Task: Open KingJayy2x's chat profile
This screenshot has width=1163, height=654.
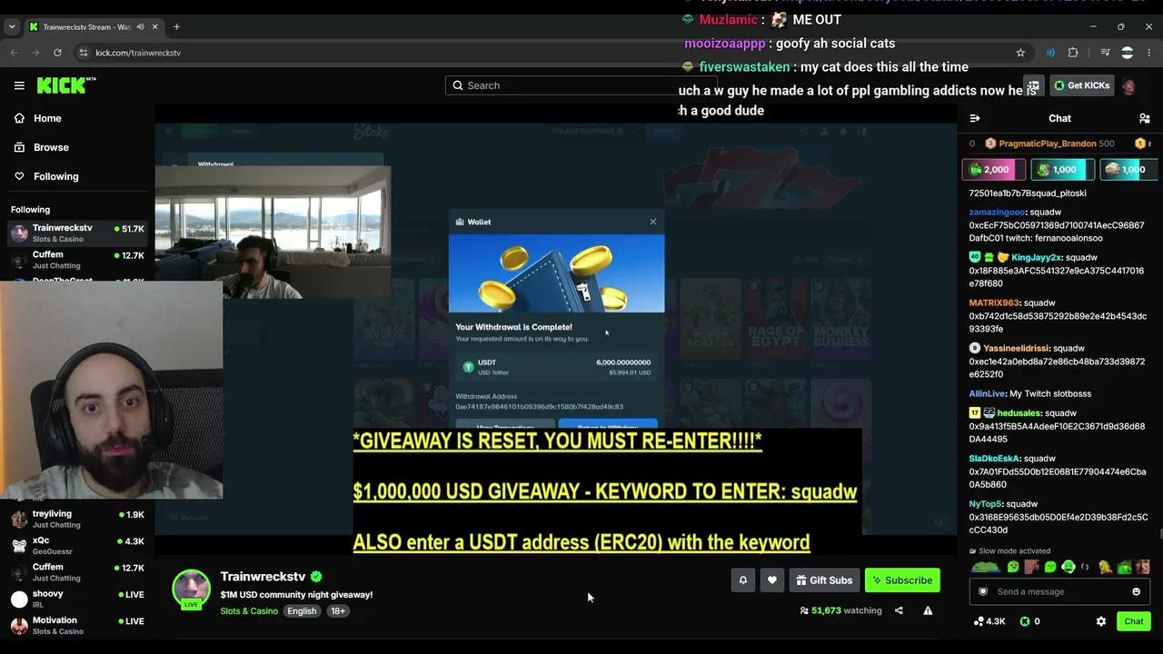Action: (x=1037, y=257)
